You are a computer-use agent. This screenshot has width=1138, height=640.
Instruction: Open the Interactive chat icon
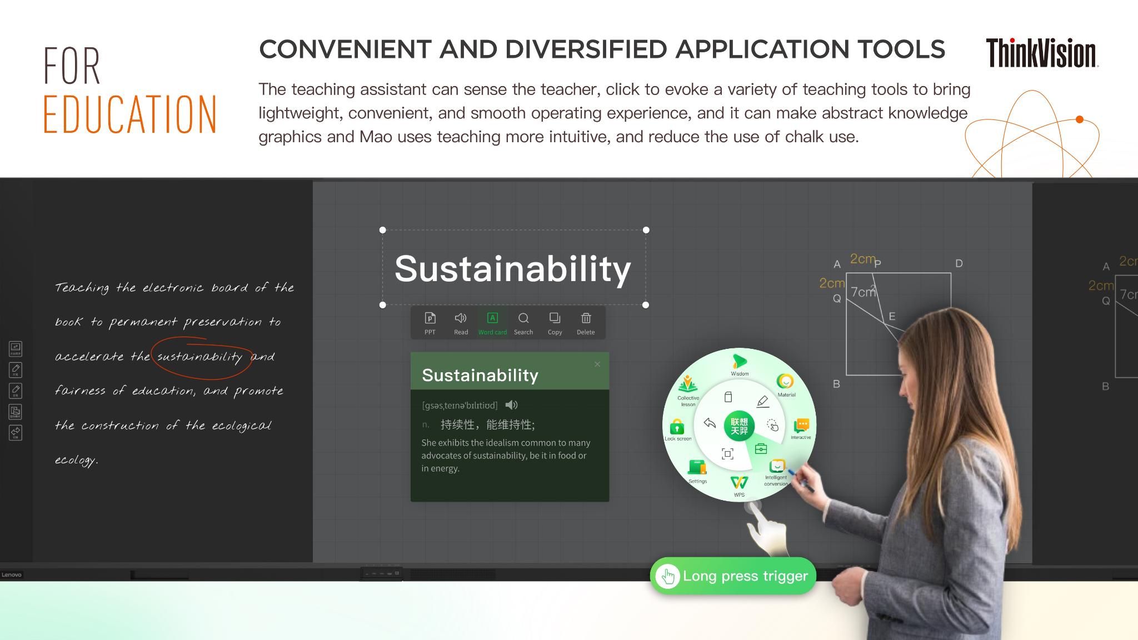click(x=801, y=426)
